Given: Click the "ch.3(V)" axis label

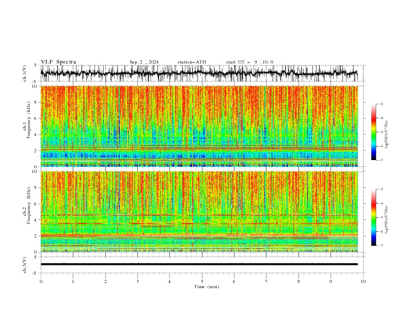Looking at the screenshot, I should click(25, 265).
